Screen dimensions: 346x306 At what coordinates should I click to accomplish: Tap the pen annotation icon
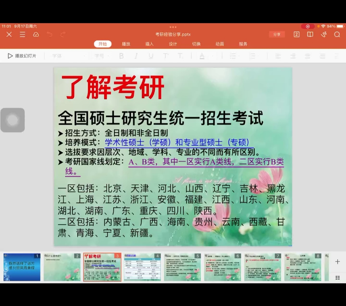tap(324, 35)
